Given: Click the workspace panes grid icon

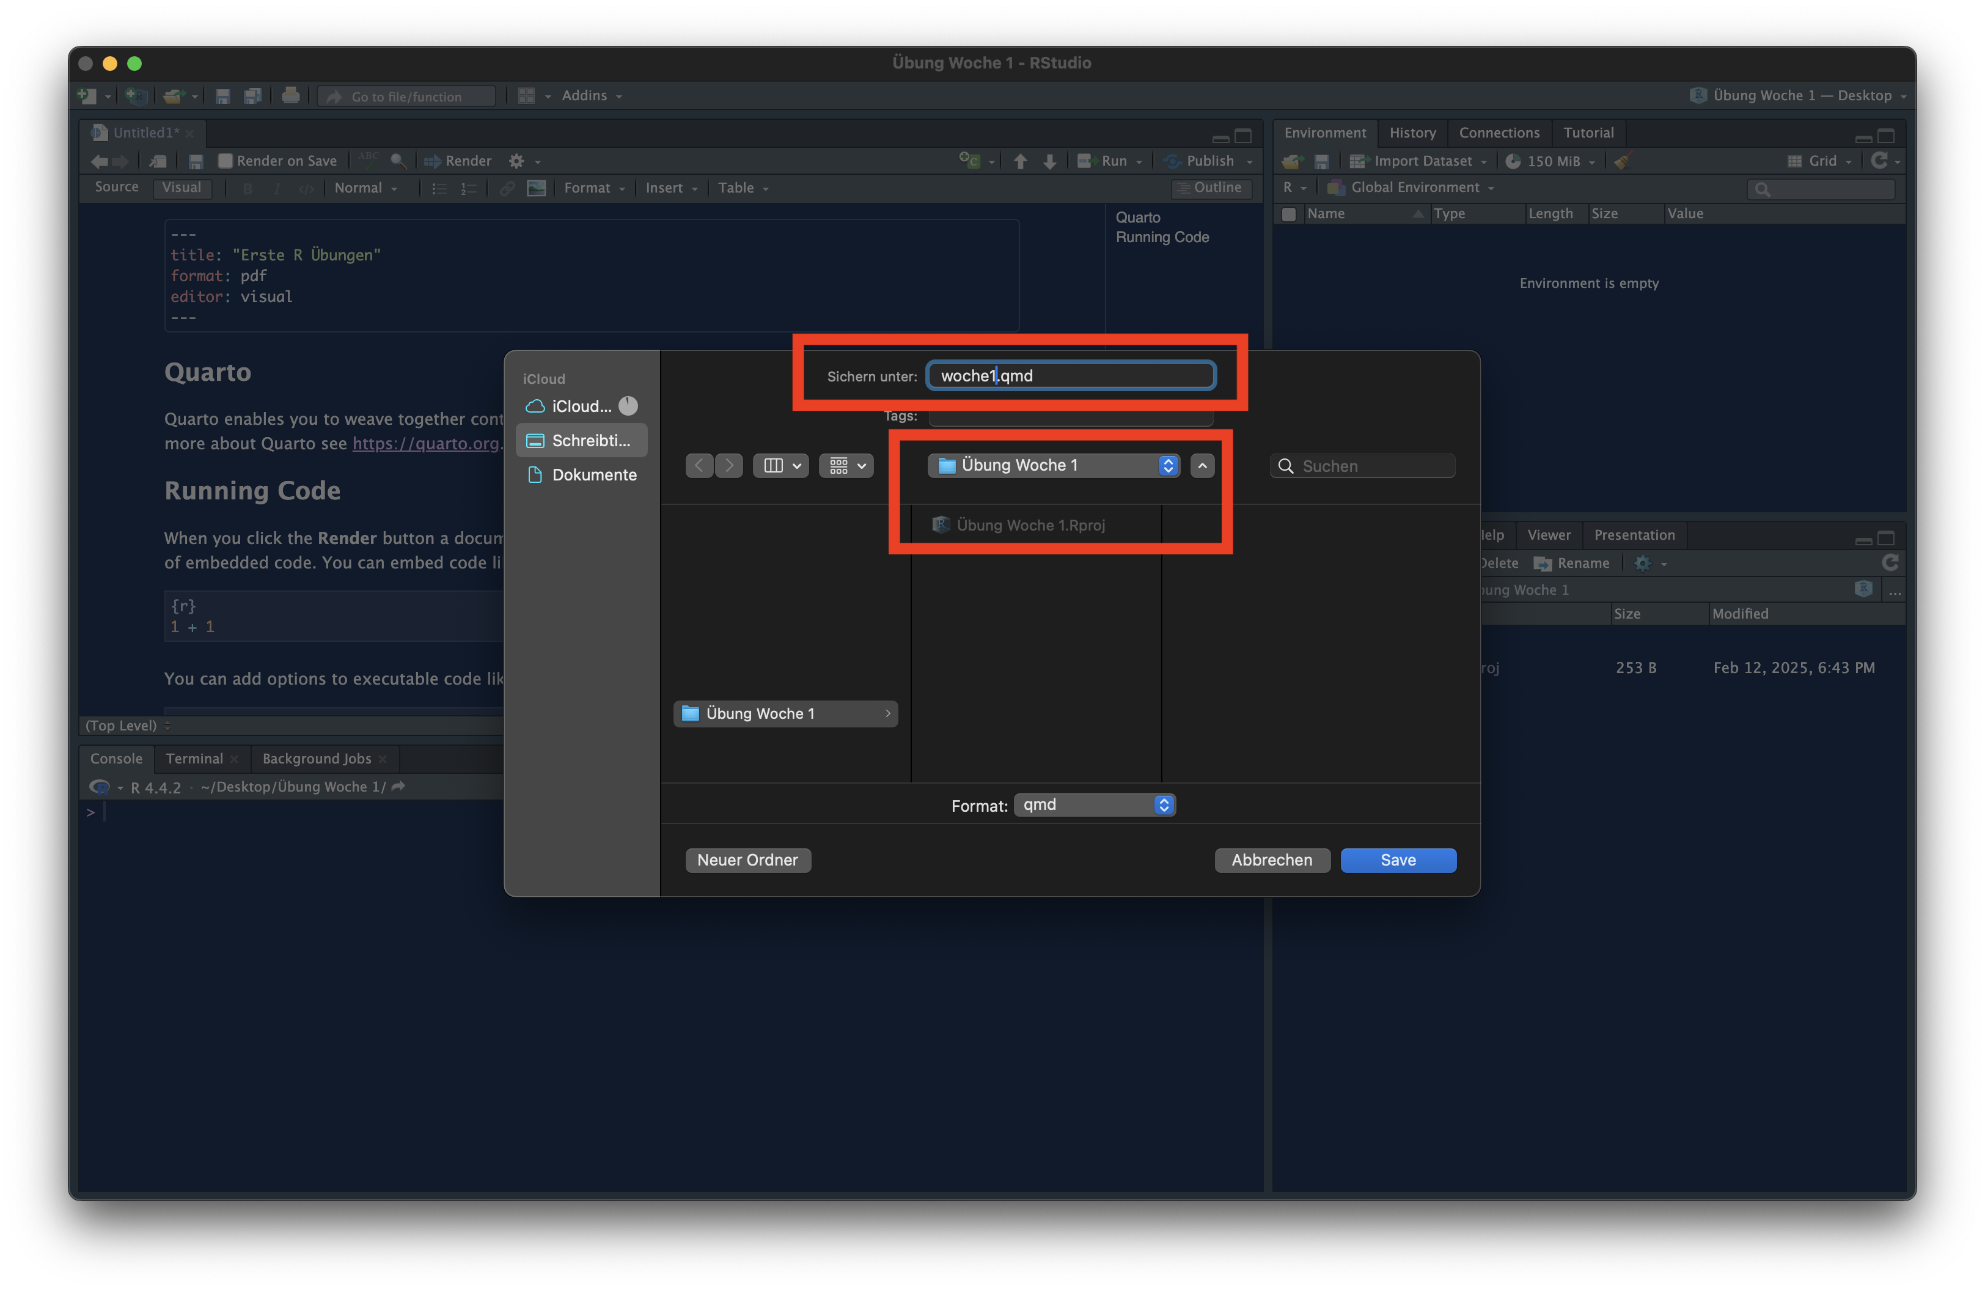Looking at the screenshot, I should pyautogui.click(x=526, y=96).
